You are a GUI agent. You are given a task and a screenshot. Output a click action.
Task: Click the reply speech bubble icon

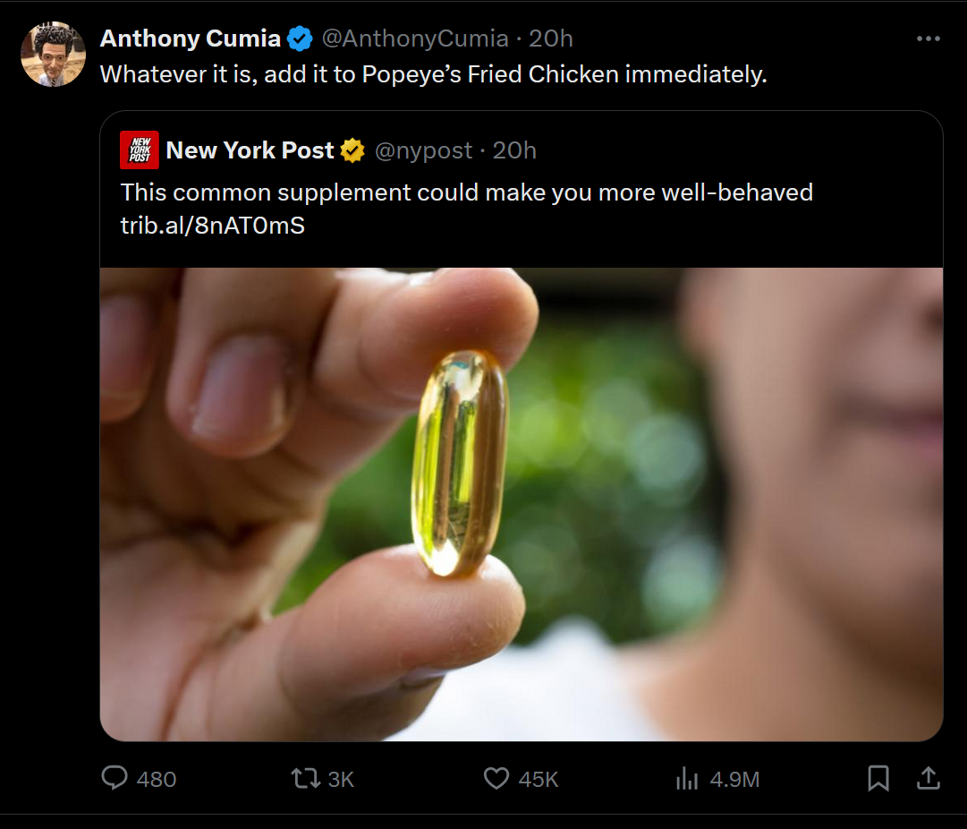point(115,778)
